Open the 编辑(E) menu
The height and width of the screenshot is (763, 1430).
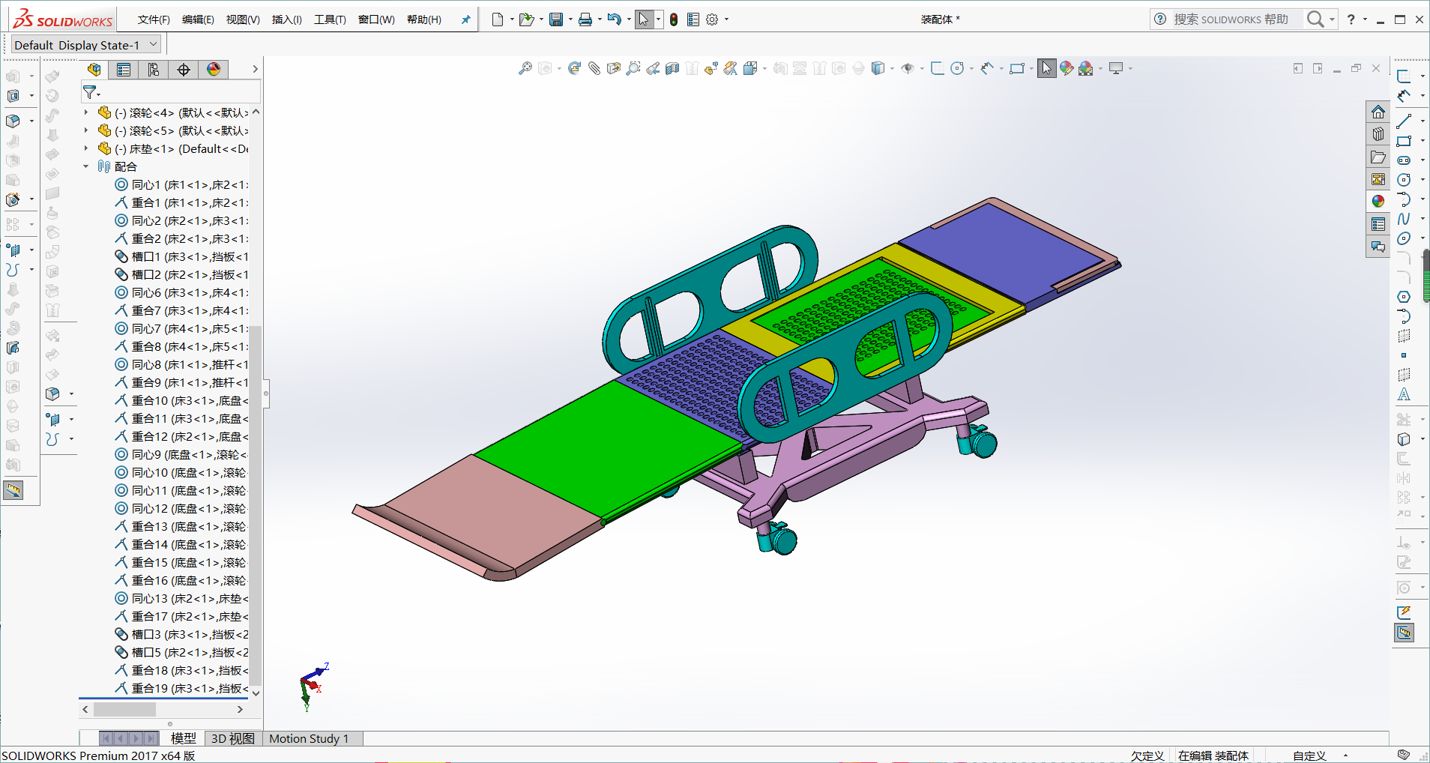[x=198, y=19]
